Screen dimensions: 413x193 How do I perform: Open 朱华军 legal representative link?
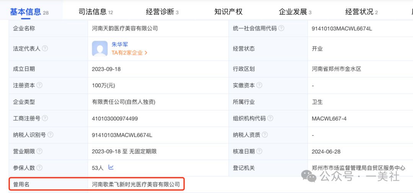click(120, 44)
